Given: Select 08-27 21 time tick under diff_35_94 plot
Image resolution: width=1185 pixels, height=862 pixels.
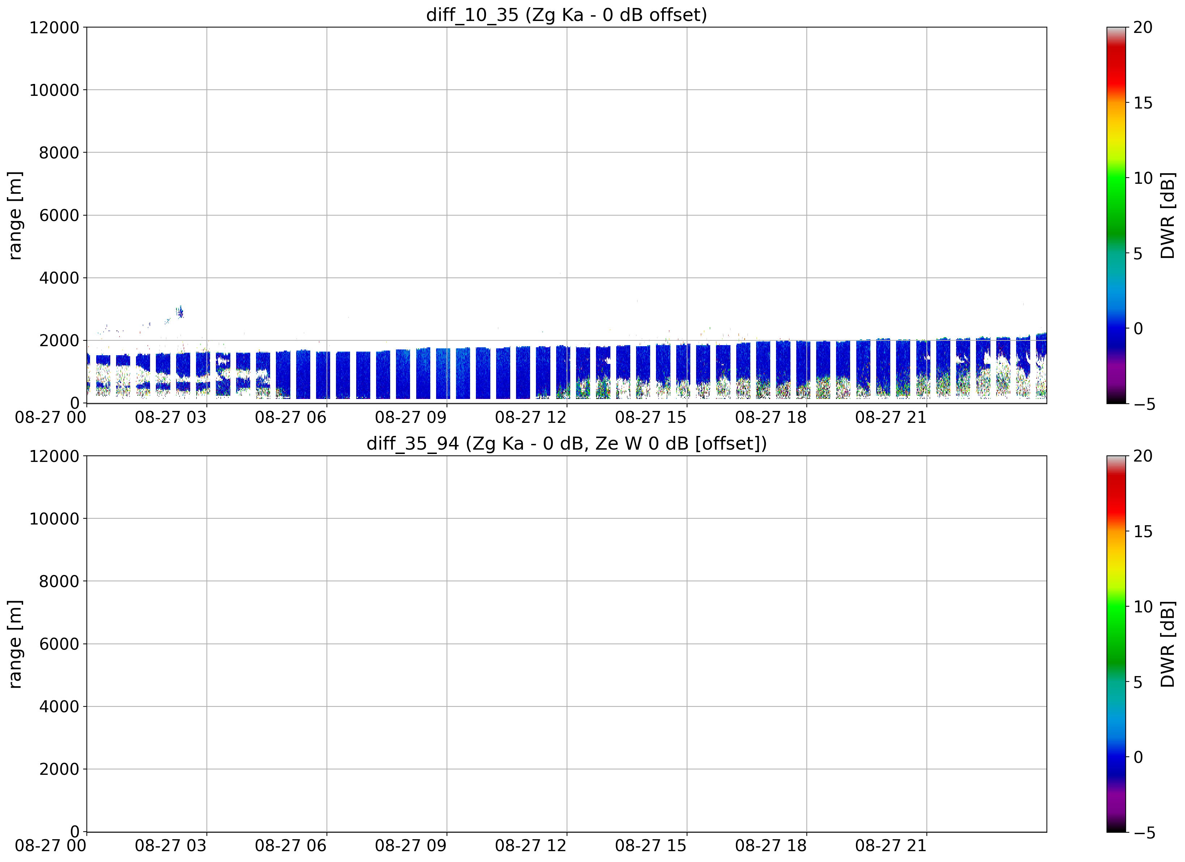Looking at the screenshot, I should point(891,846).
